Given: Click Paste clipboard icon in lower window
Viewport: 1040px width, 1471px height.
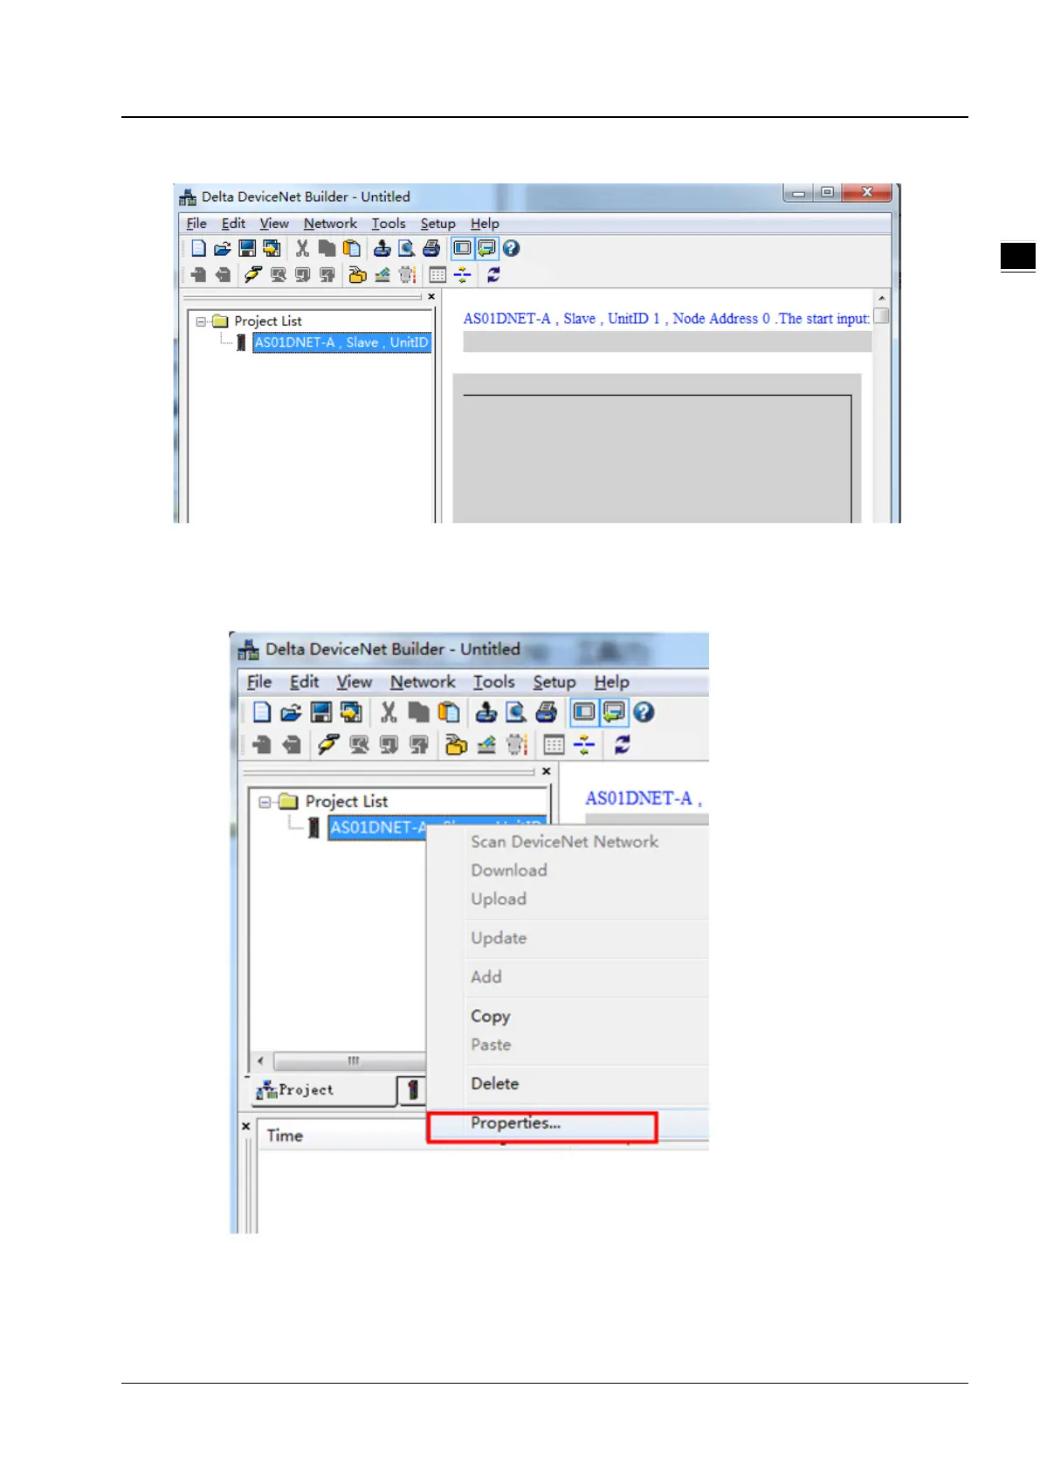Looking at the screenshot, I should pos(449,712).
